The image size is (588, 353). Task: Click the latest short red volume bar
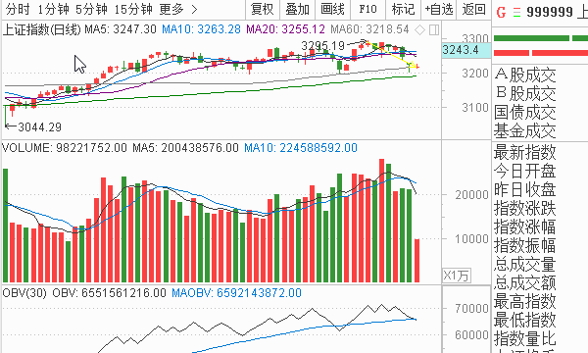coord(416,261)
